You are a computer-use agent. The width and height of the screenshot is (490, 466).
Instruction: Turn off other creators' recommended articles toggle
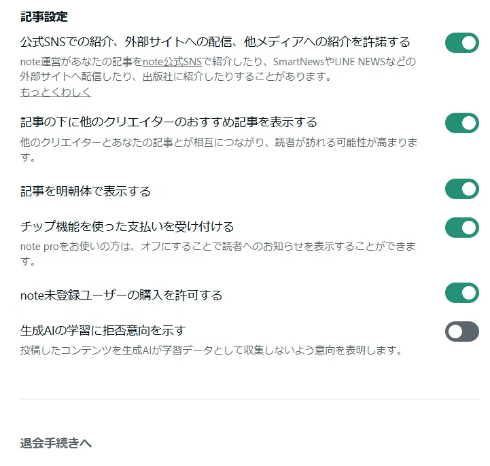click(462, 123)
